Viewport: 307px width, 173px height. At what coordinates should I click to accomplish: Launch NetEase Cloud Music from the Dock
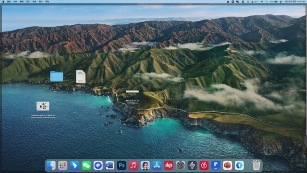click(x=204, y=165)
